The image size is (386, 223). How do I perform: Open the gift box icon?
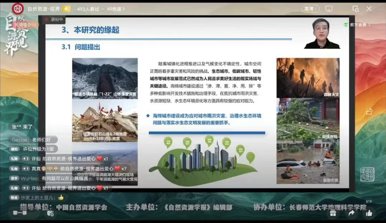[x=333, y=213]
